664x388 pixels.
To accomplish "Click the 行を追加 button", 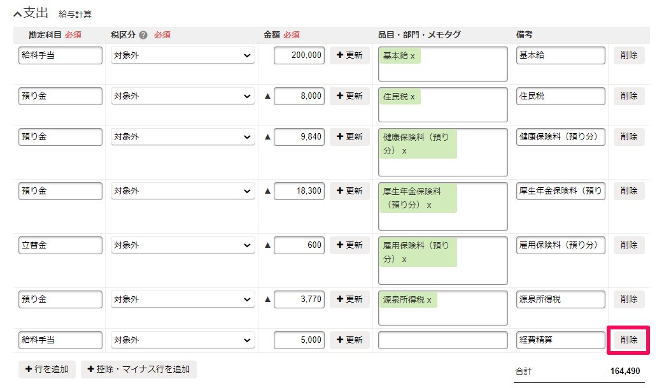I will [47, 370].
